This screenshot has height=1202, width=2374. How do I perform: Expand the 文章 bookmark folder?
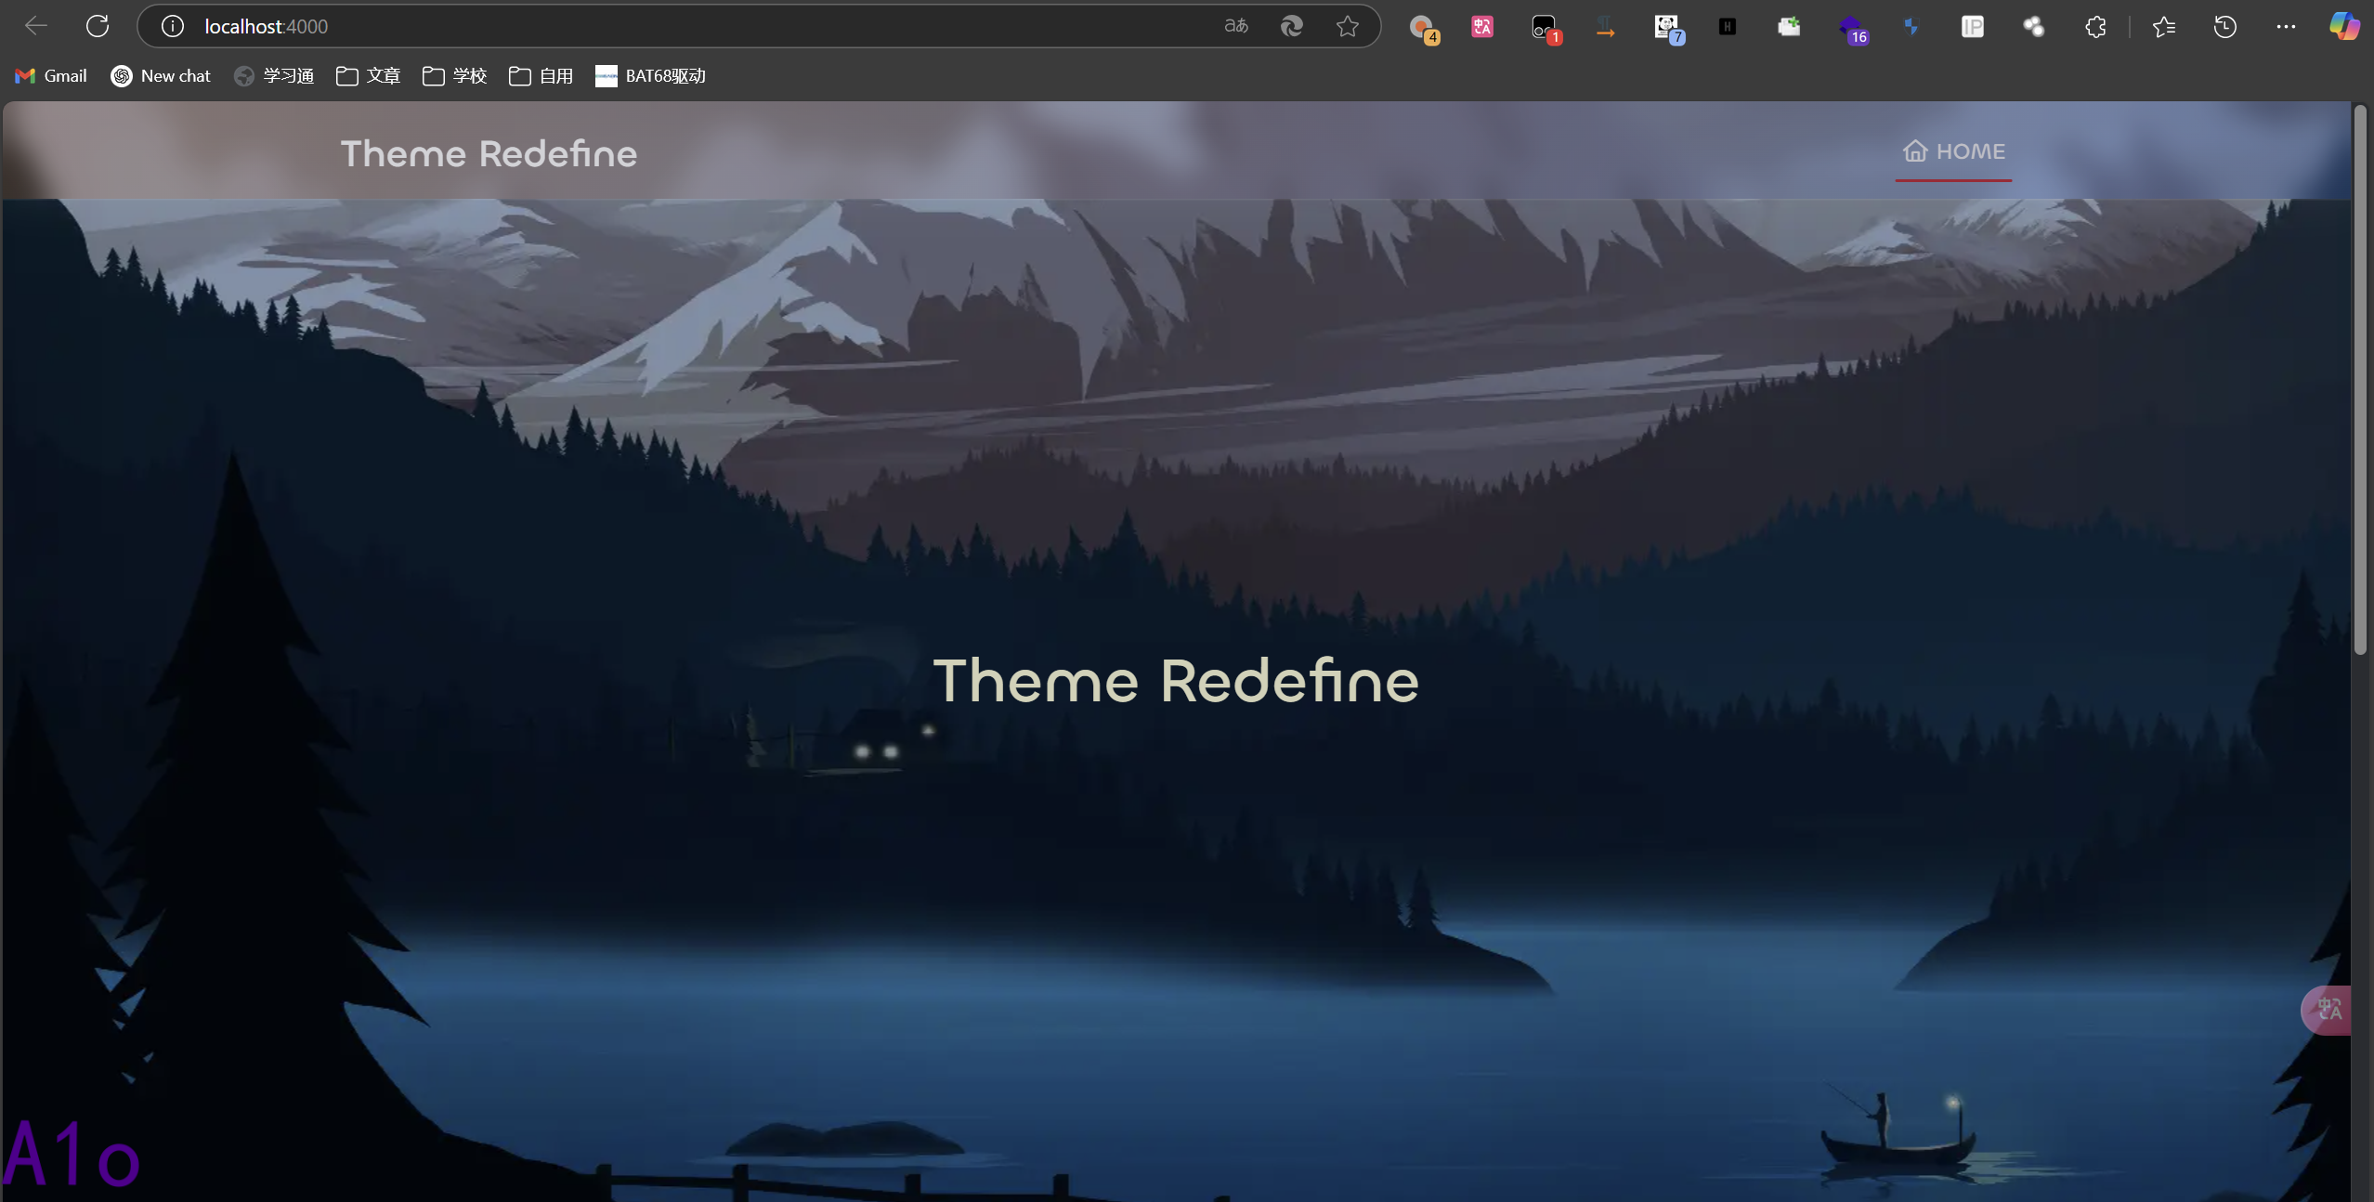point(368,76)
